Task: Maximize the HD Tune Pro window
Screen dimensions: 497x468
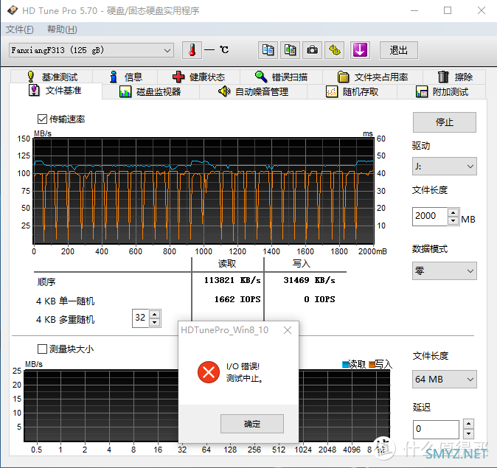Action: [448, 10]
